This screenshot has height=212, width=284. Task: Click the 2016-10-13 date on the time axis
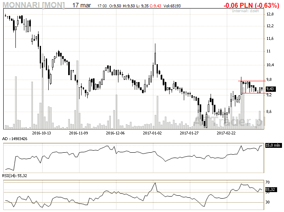click(41, 132)
